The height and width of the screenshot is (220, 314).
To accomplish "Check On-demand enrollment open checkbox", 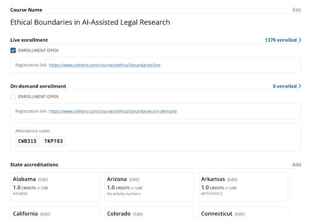I will 13,97.
